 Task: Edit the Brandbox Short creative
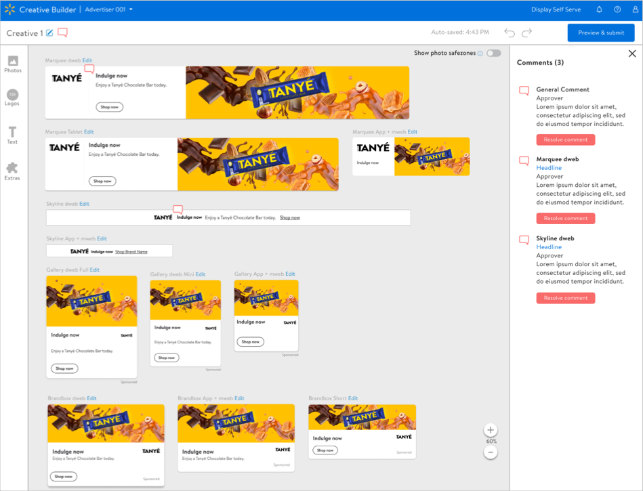pos(352,398)
